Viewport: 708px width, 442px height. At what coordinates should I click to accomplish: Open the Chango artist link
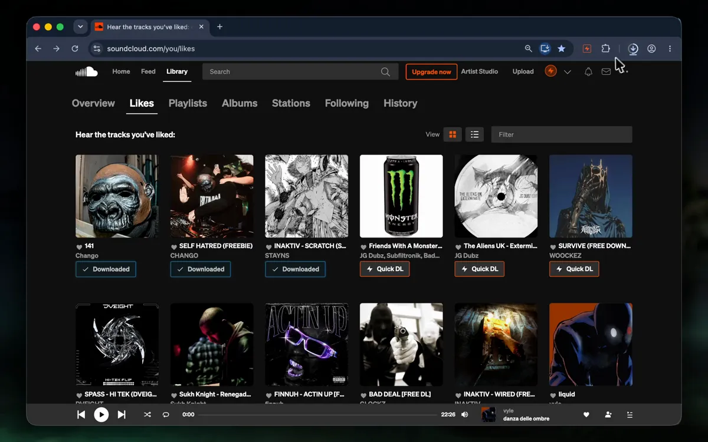(x=87, y=256)
